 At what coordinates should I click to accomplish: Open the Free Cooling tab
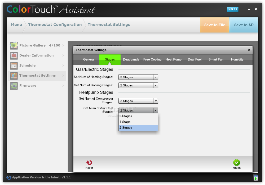point(152,59)
